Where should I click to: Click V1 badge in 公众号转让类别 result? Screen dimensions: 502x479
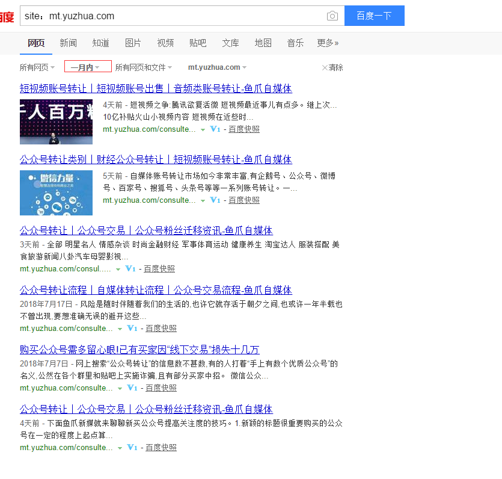pyautogui.click(x=215, y=200)
